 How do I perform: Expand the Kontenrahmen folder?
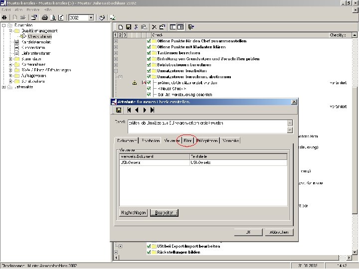10,64
